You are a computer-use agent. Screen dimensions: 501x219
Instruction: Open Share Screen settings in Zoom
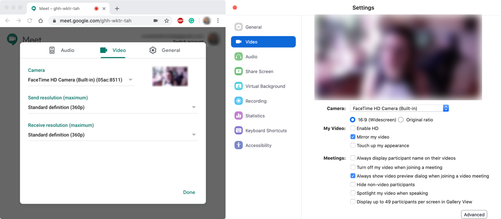click(259, 71)
